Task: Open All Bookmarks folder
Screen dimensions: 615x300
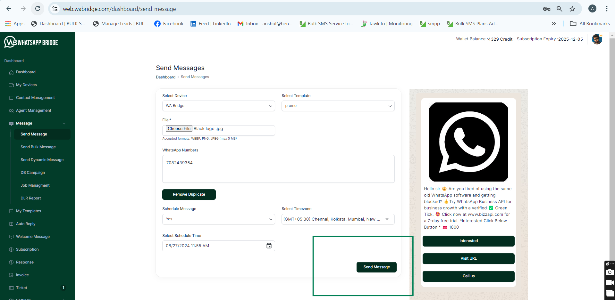Action: [x=590, y=24]
